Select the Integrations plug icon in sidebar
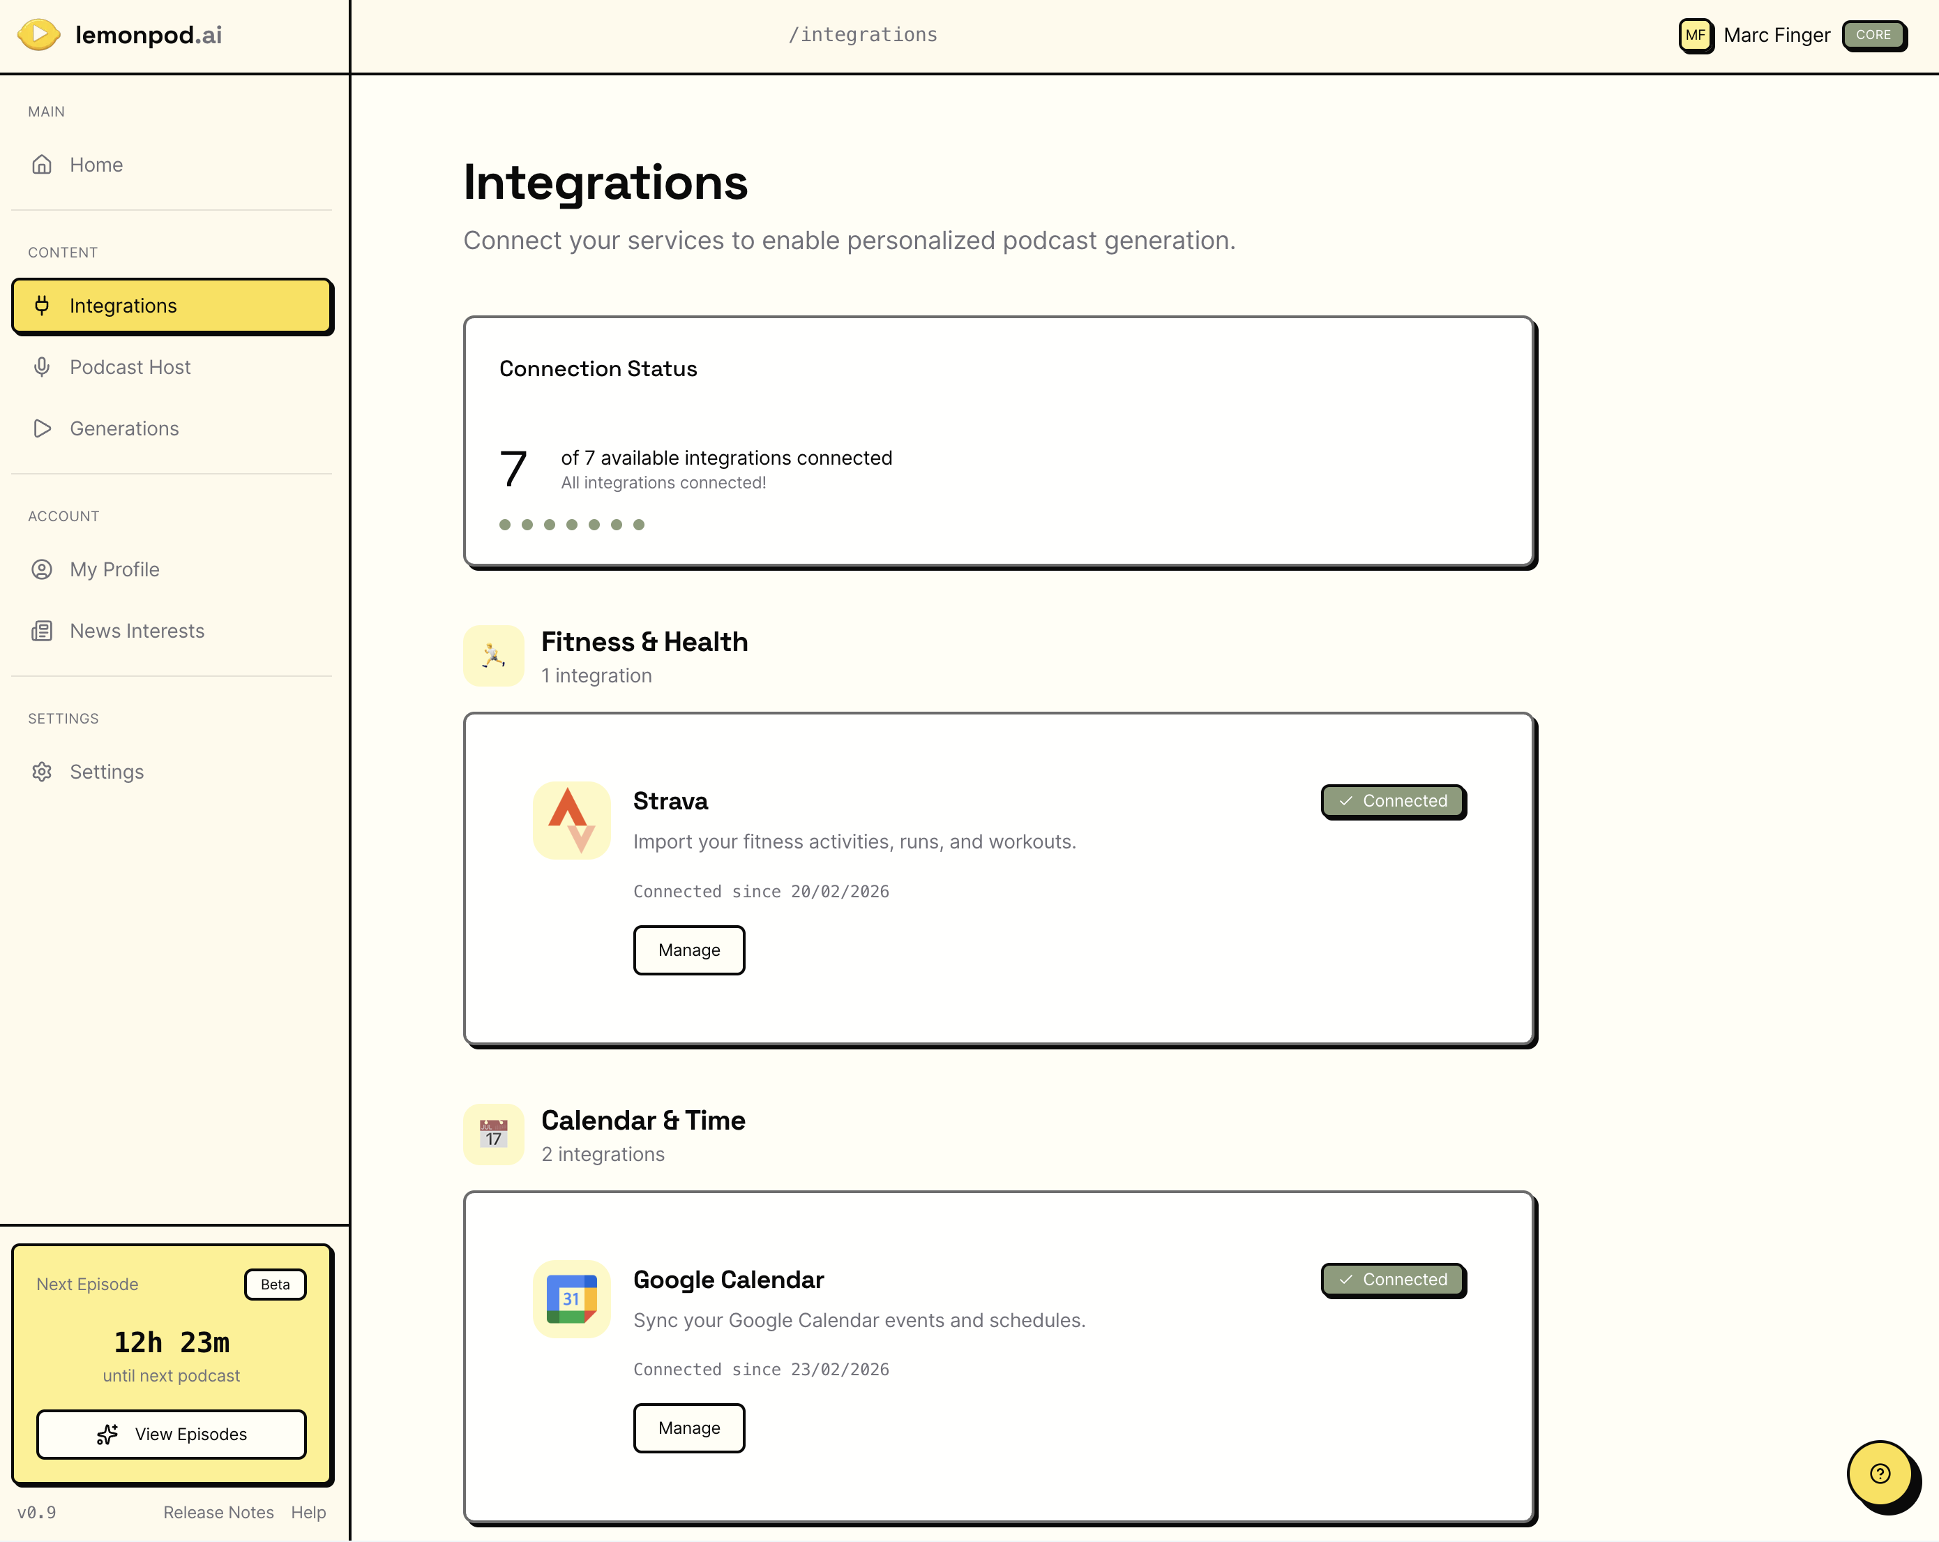The image size is (1939, 1542). pos(43,305)
